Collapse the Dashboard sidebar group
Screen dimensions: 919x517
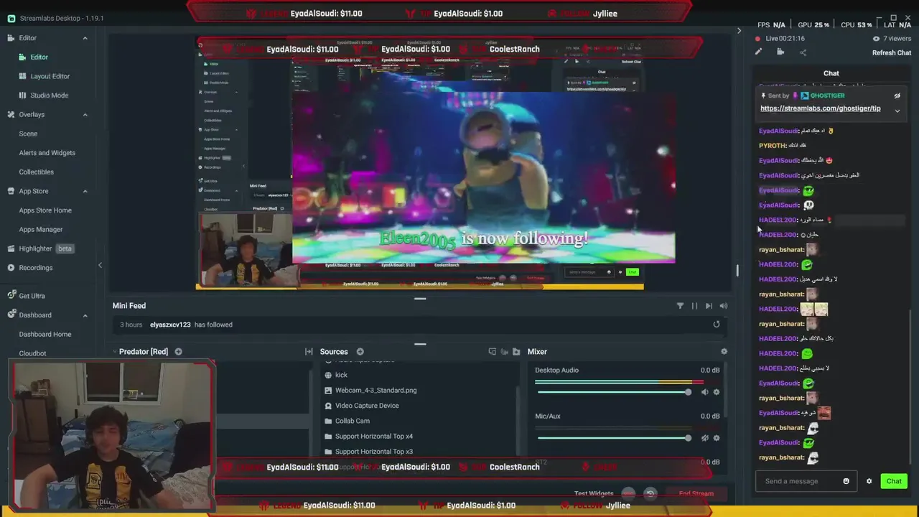(85, 315)
